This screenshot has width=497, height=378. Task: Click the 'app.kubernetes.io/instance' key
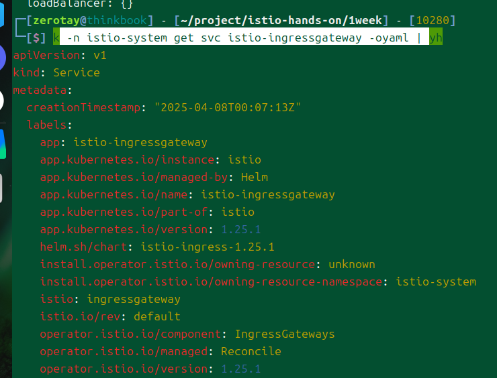point(127,160)
